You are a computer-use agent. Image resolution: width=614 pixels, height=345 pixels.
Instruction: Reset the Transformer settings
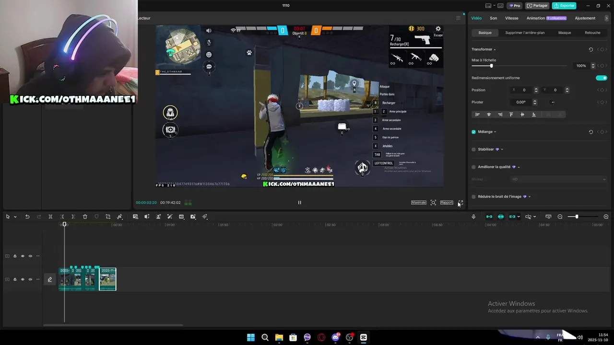pos(591,49)
